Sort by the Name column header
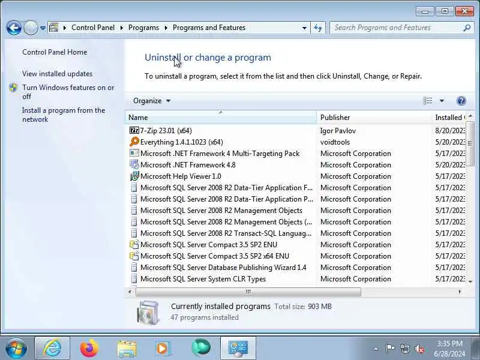 pyautogui.click(x=220, y=117)
